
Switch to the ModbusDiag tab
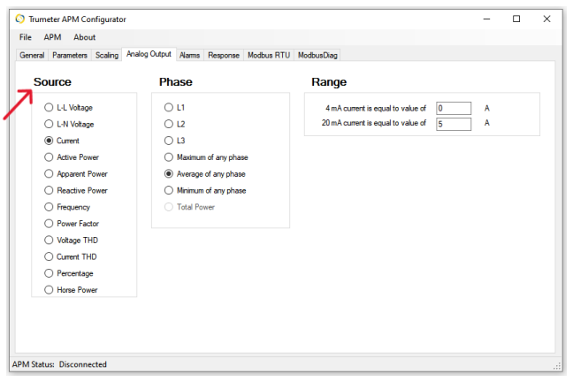[x=317, y=55]
